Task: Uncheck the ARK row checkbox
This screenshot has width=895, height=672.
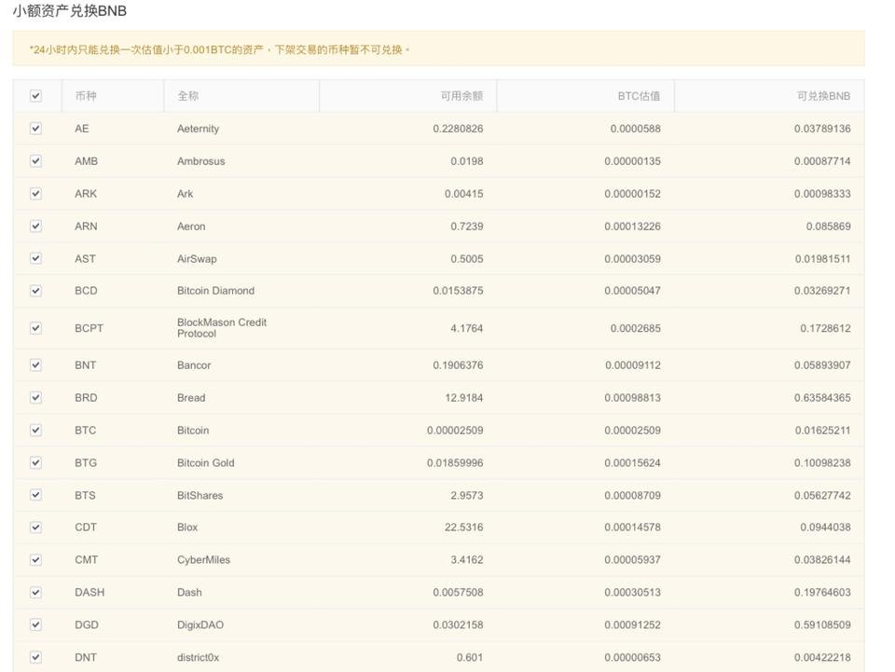Action: click(36, 193)
